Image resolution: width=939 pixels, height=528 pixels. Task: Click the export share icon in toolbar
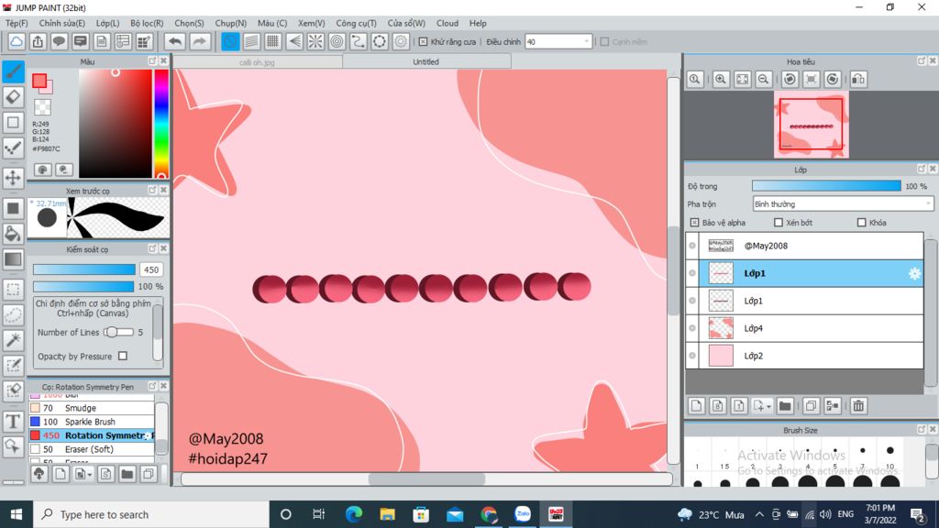tap(38, 41)
